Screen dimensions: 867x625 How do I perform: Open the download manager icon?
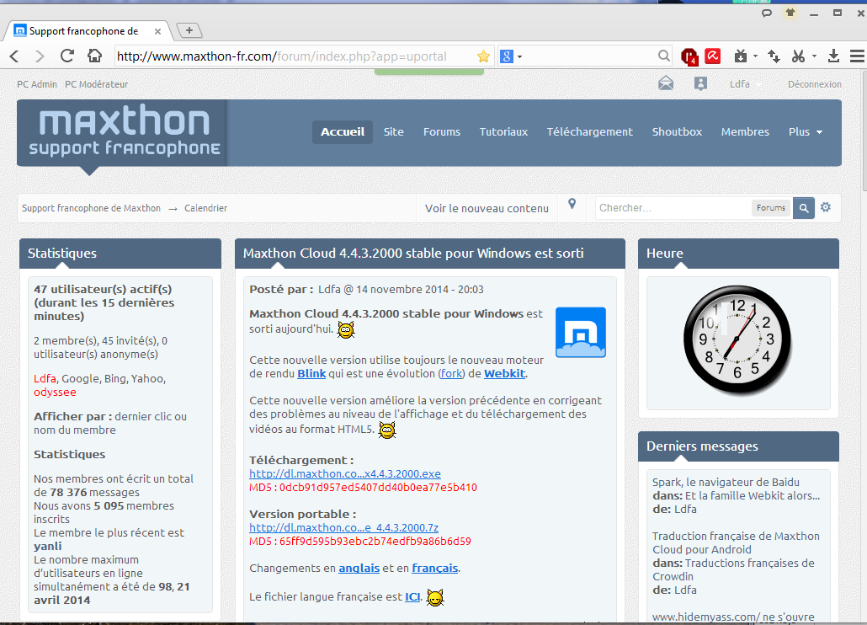pos(833,56)
